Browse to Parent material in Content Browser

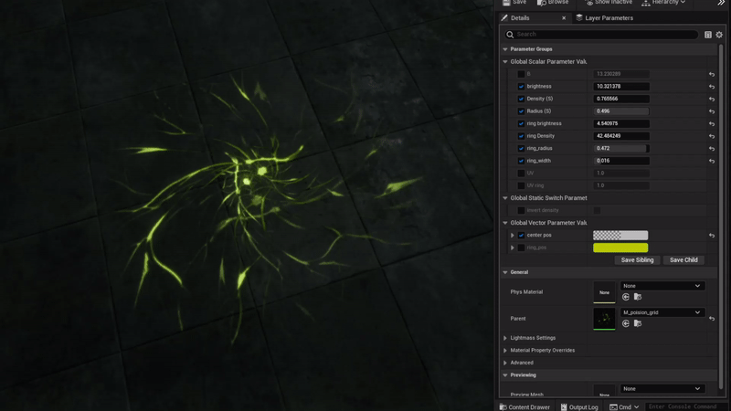pos(638,323)
